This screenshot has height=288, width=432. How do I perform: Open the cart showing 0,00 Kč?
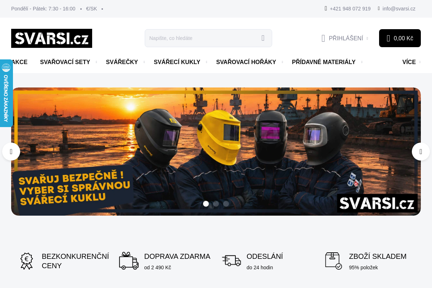(400, 38)
